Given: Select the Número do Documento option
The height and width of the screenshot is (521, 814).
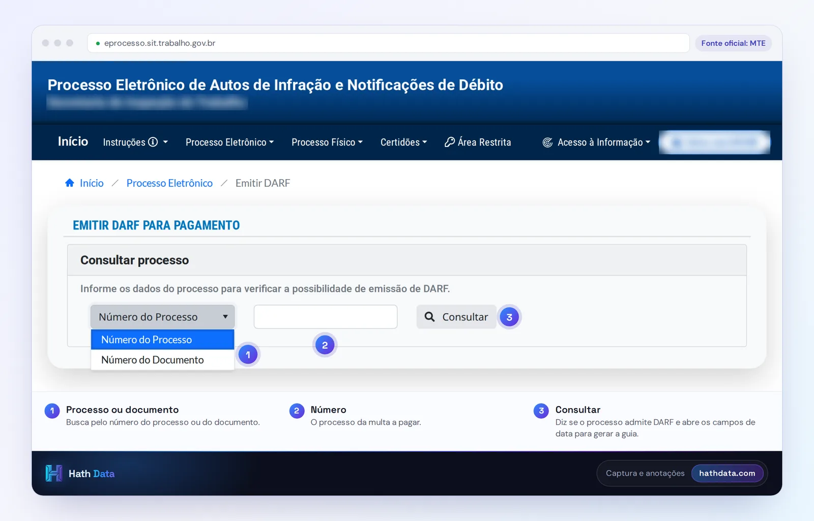Looking at the screenshot, I should click(x=163, y=360).
